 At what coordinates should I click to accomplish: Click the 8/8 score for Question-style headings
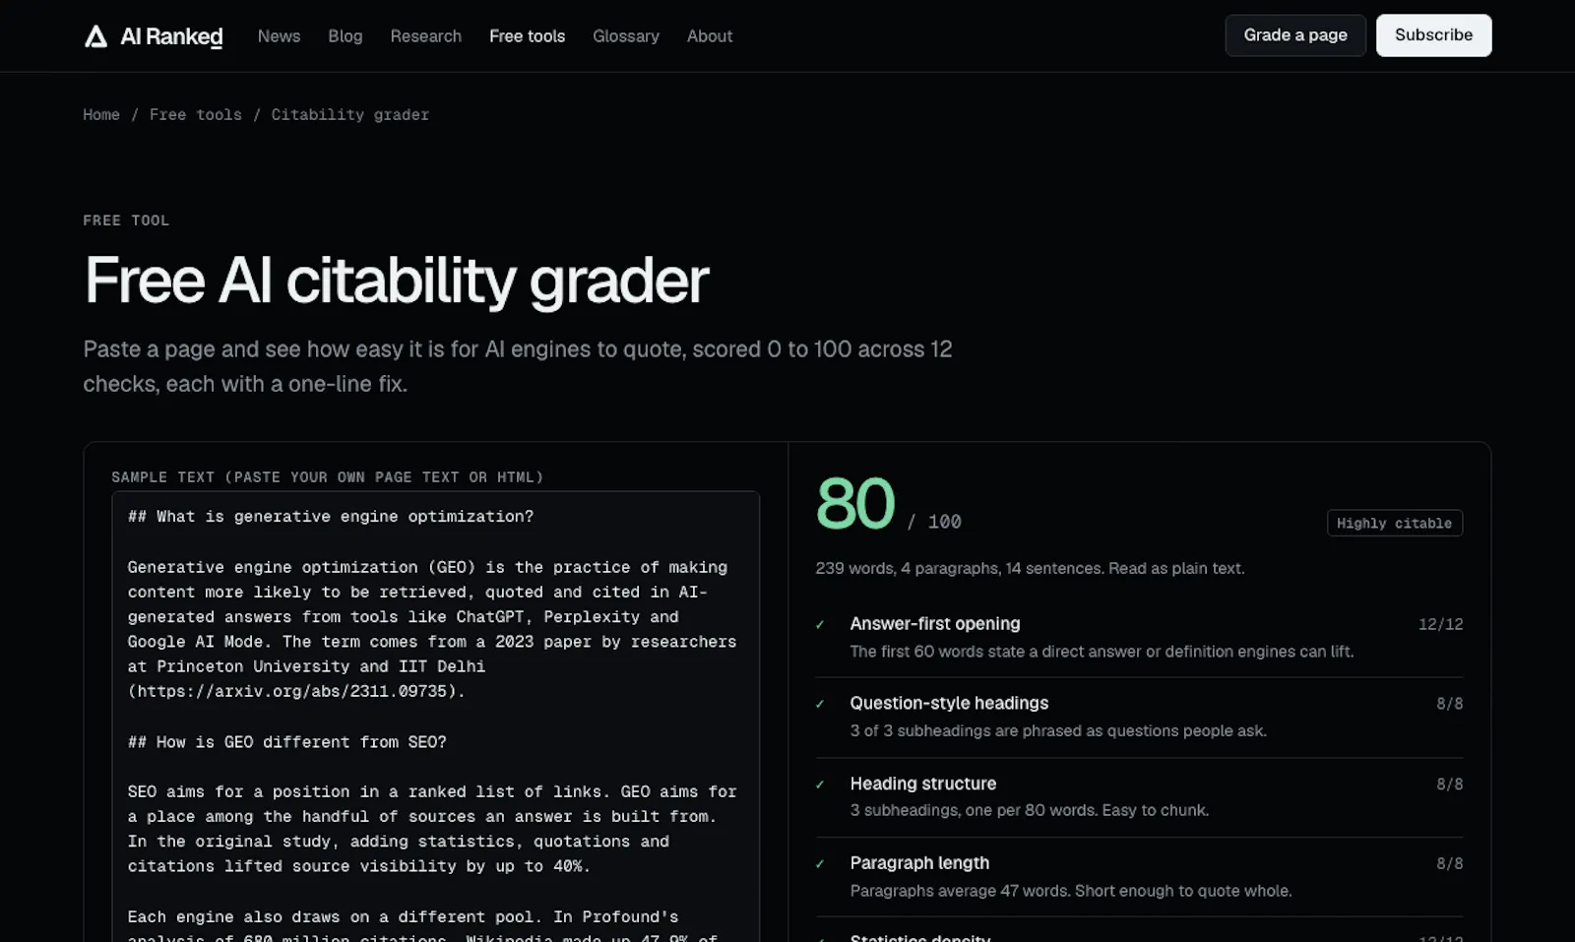coord(1449,704)
